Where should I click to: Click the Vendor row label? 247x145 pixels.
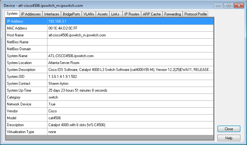click(x=26, y=111)
